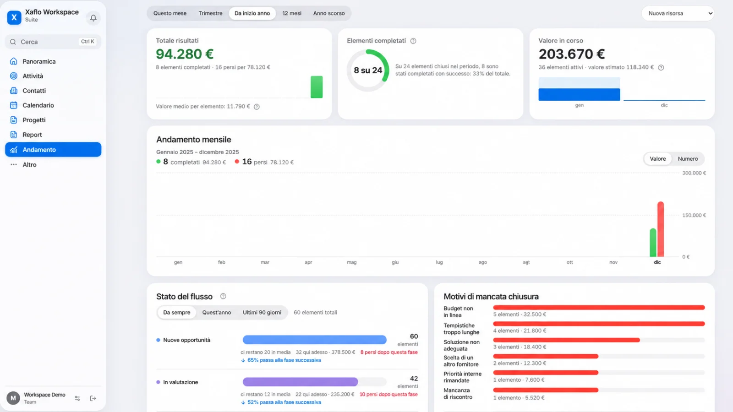Click 10 persi dopo questa fase
The width and height of the screenshot is (733, 412).
tap(388, 395)
